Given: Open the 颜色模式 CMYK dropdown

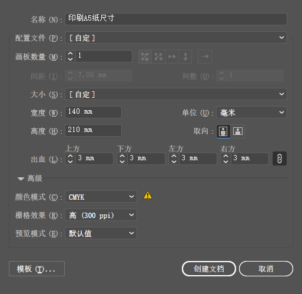Looking at the screenshot, I should pyautogui.click(x=101, y=197).
